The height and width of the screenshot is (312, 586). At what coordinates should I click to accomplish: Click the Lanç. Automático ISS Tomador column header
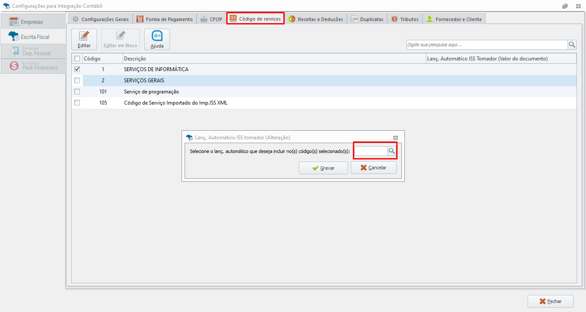click(x=501, y=59)
